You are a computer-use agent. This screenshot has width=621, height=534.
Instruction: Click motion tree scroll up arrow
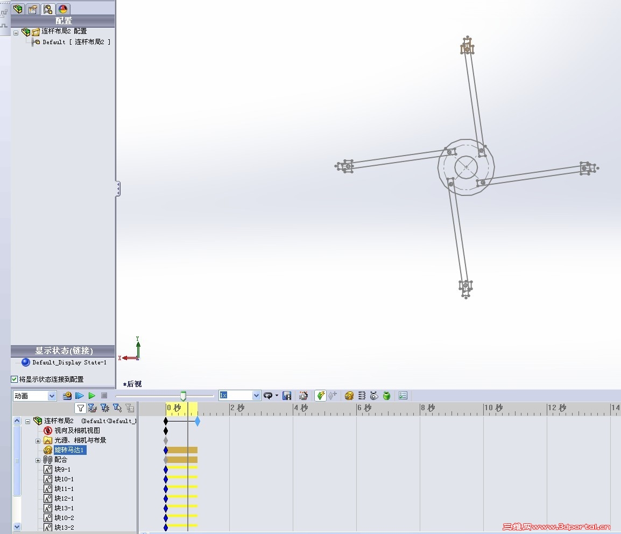[17, 420]
